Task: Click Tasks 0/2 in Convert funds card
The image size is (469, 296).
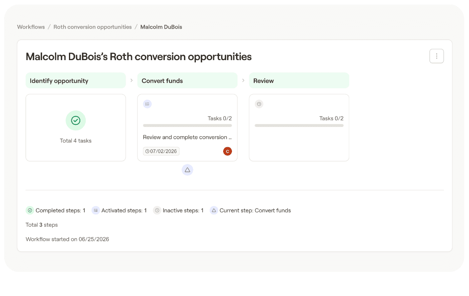Action: [x=219, y=118]
